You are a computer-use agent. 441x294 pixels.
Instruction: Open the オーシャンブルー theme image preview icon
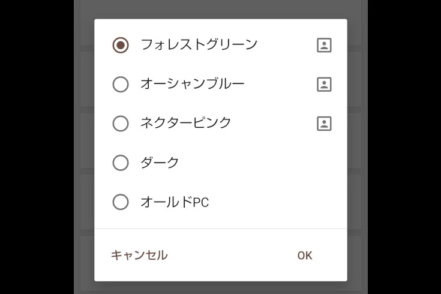pyautogui.click(x=324, y=84)
